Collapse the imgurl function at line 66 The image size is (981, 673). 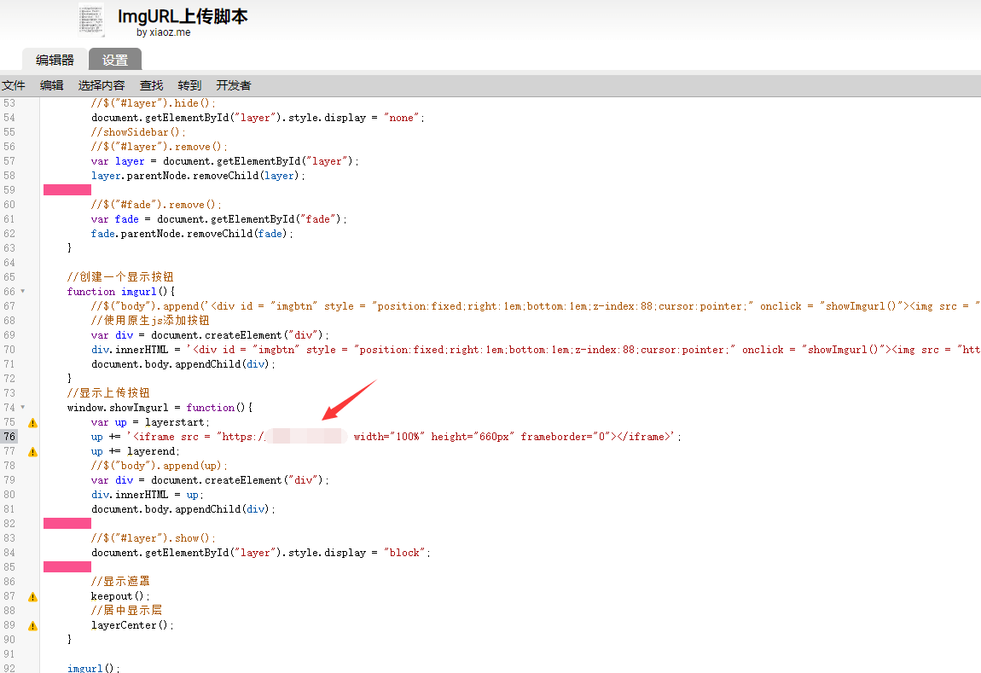tap(23, 292)
